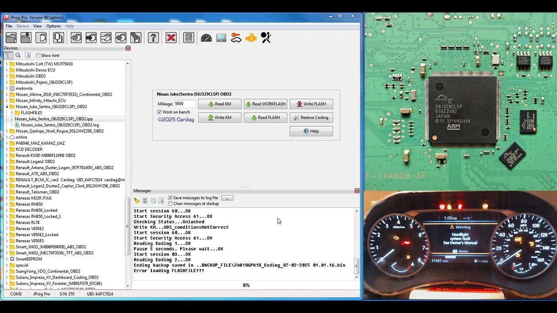The image size is (557, 313).
Task: Click the verify device arrow icon
Action: [106, 38]
